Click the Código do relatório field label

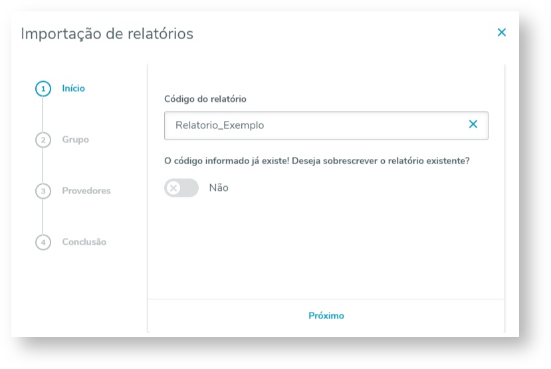click(x=205, y=99)
